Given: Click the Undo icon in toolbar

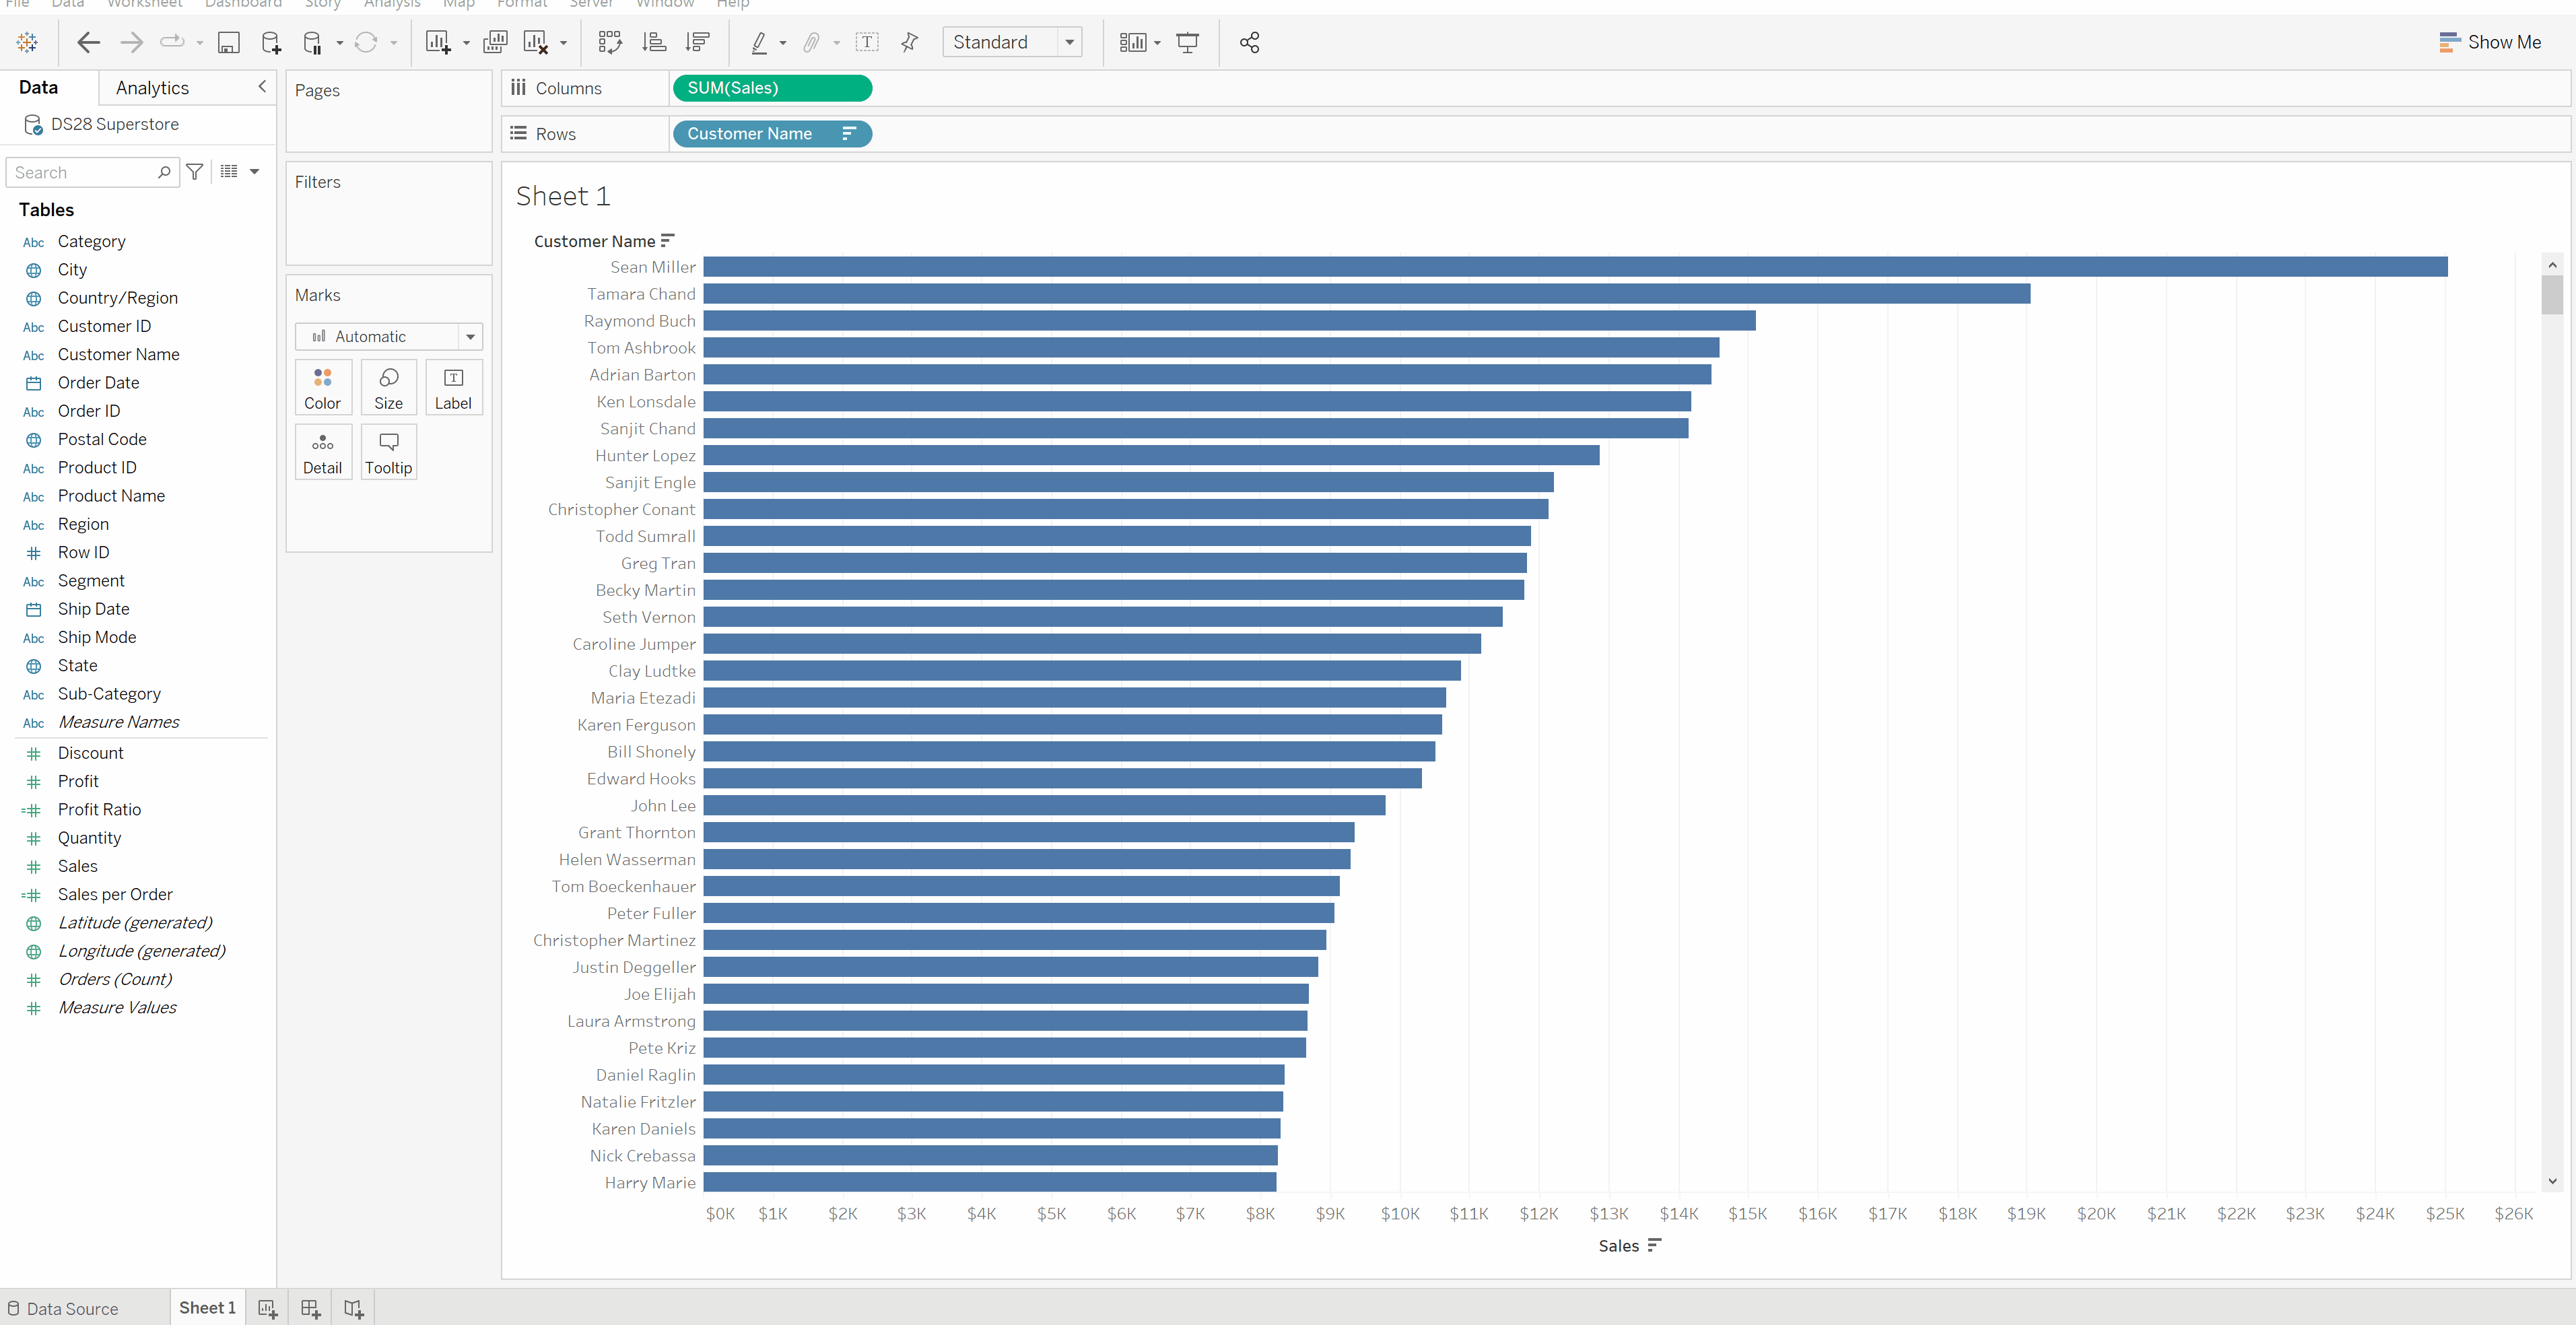Looking at the screenshot, I should (x=86, y=40).
